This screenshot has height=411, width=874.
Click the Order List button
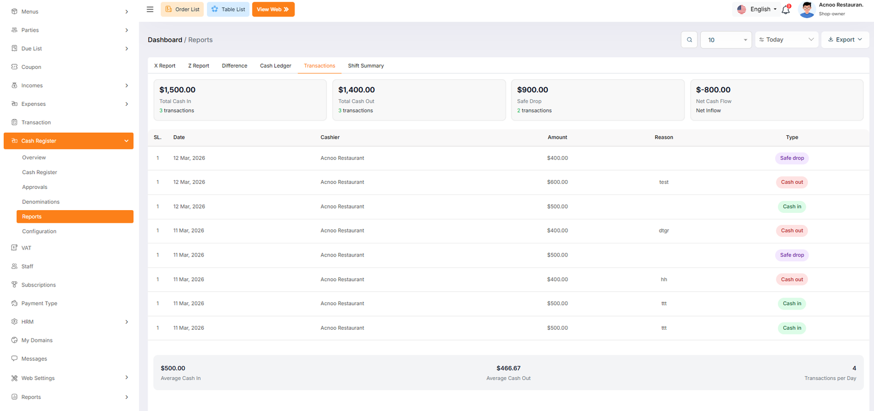182,9
